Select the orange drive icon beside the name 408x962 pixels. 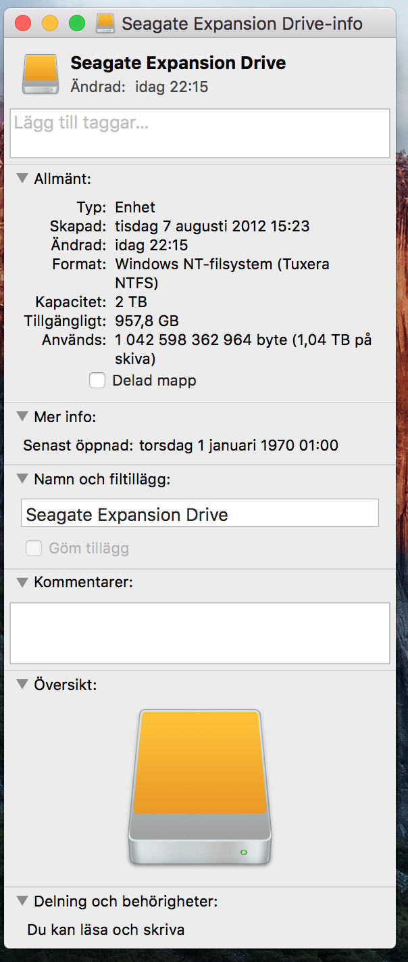(41, 74)
